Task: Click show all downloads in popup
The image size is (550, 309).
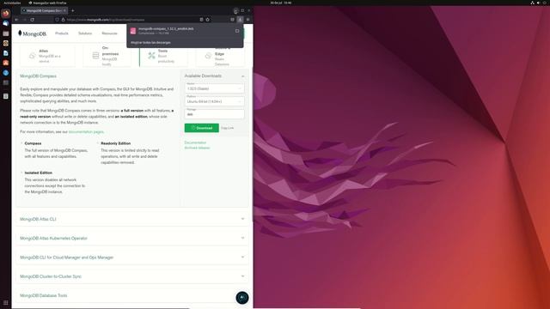Action: 150,42
